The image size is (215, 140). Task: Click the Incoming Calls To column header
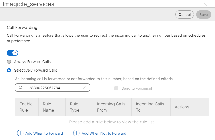[150, 107]
